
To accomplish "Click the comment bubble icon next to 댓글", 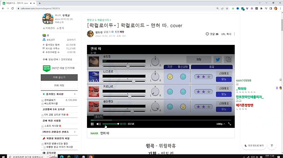I will pyautogui.click(x=207, y=34).
